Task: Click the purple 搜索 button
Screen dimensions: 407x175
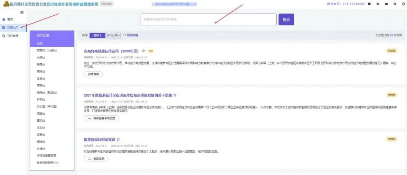Action: click(x=286, y=20)
